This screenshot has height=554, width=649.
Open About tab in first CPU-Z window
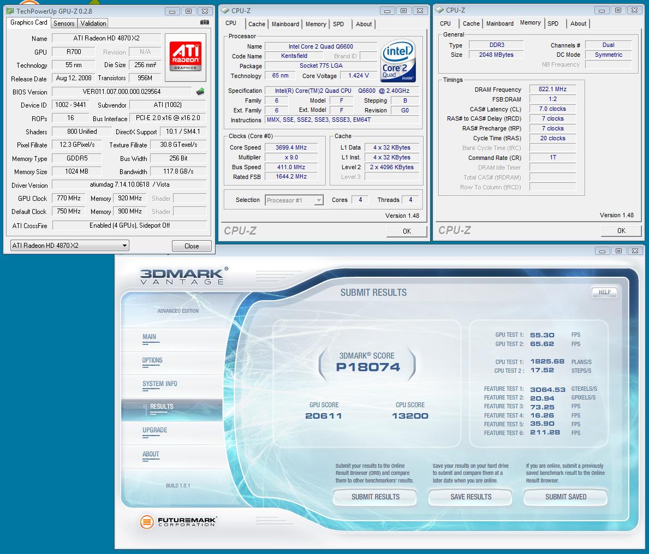pos(364,24)
